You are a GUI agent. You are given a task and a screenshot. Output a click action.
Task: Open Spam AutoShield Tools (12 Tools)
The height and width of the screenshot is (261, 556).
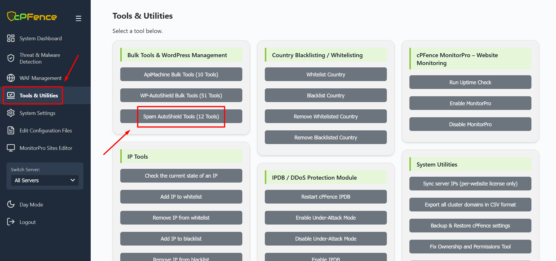(181, 116)
